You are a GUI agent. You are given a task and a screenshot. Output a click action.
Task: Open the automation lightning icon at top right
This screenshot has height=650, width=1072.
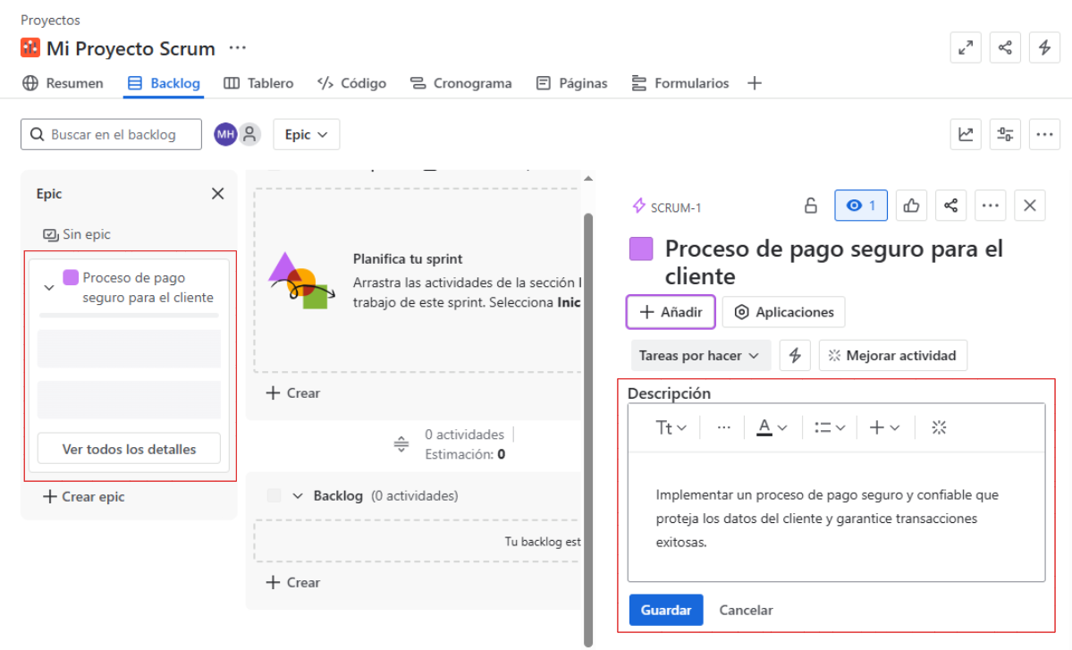(1044, 48)
